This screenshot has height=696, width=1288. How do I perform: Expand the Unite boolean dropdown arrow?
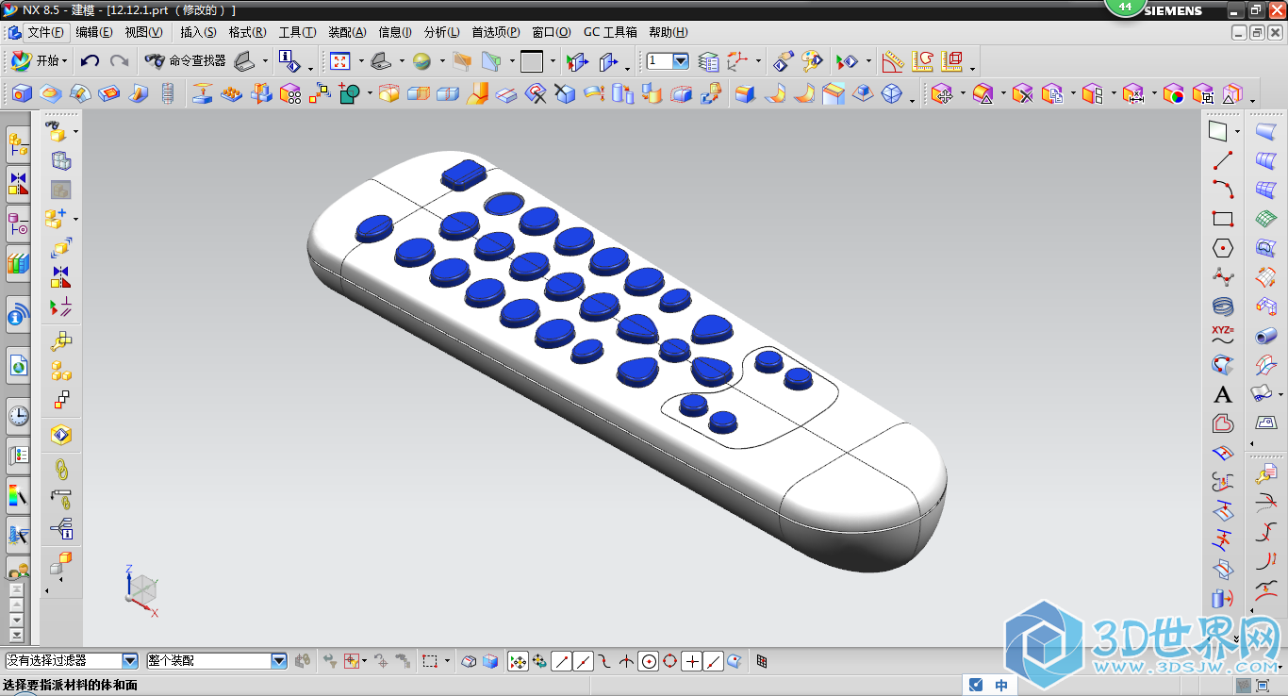[x=370, y=94]
